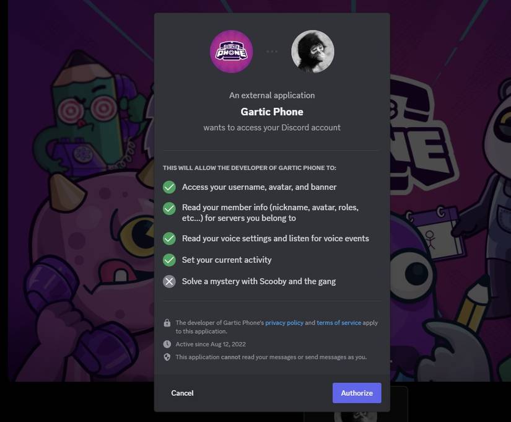Click the checkmark beside voice settings permission

coord(168,238)
